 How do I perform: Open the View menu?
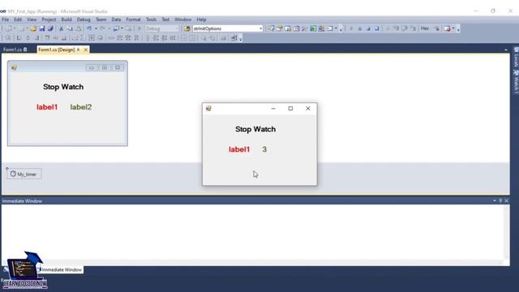point(32,19)
